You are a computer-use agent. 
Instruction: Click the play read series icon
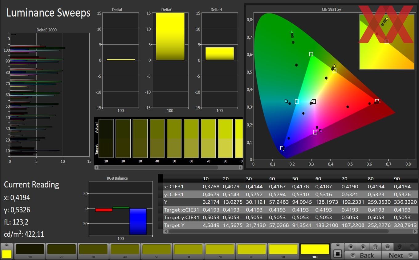363,247
